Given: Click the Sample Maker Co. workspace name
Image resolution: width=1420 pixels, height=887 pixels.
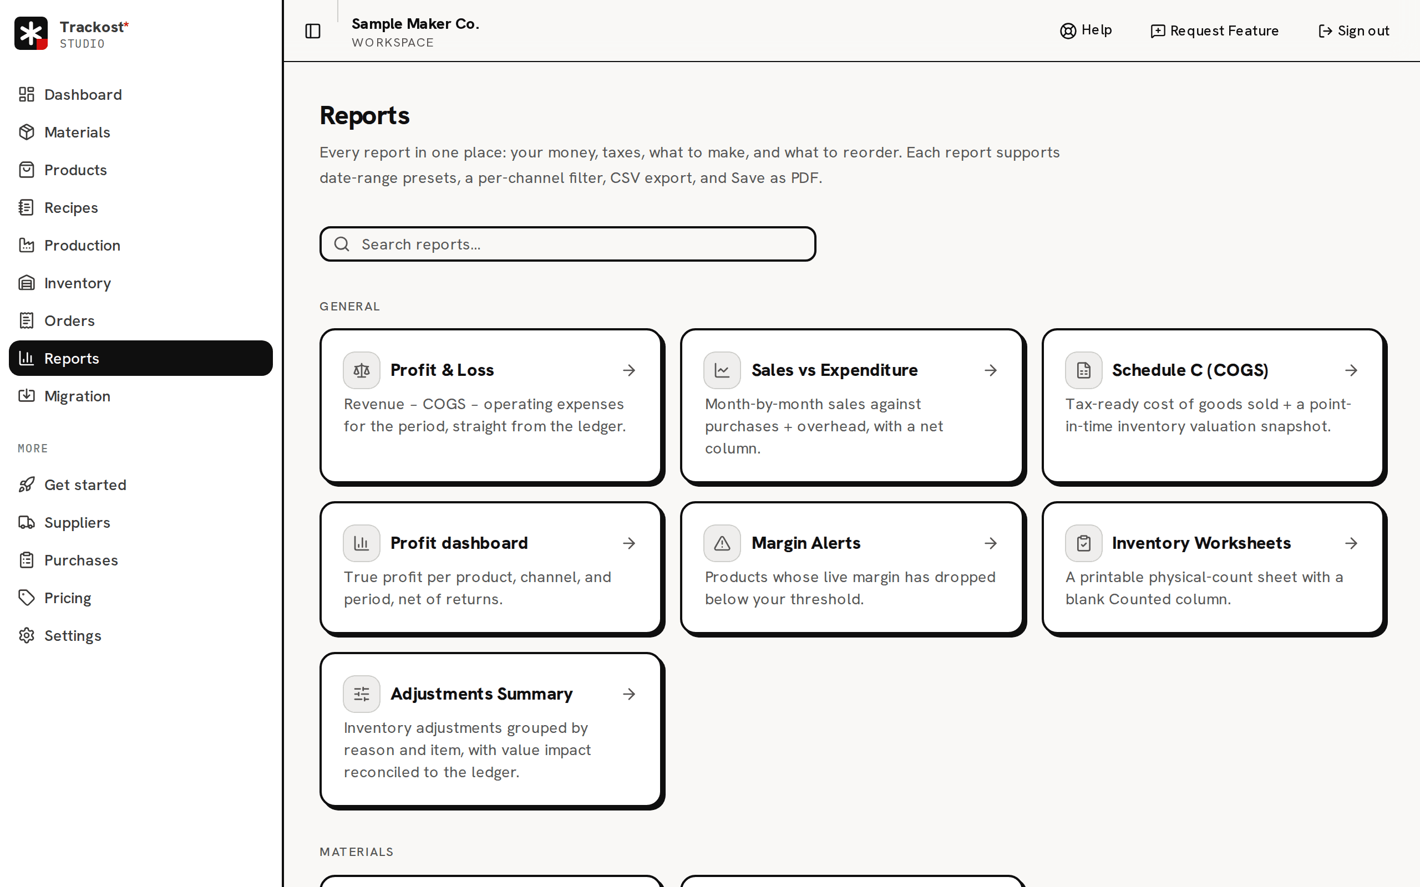Looking at the screenshot, I should [415, 24].
